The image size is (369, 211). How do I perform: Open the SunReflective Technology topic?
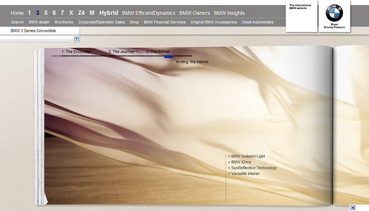pos(254,168)
